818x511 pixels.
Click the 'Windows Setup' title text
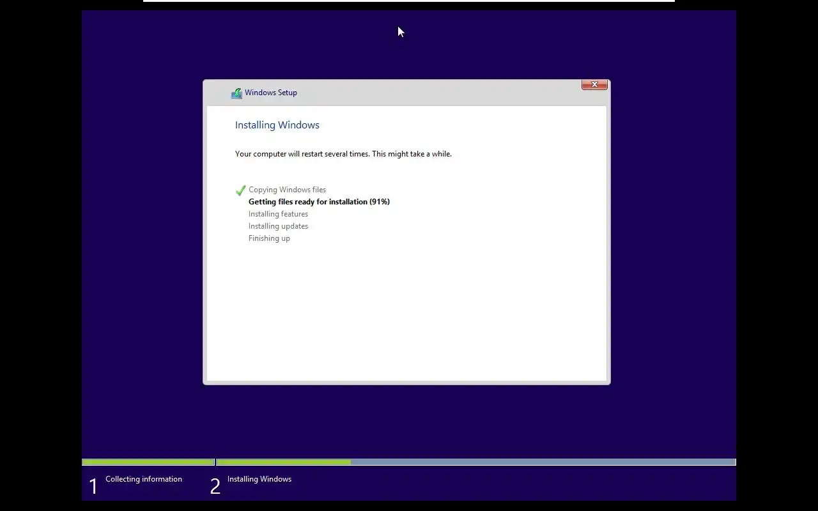[x=271, y=93]
